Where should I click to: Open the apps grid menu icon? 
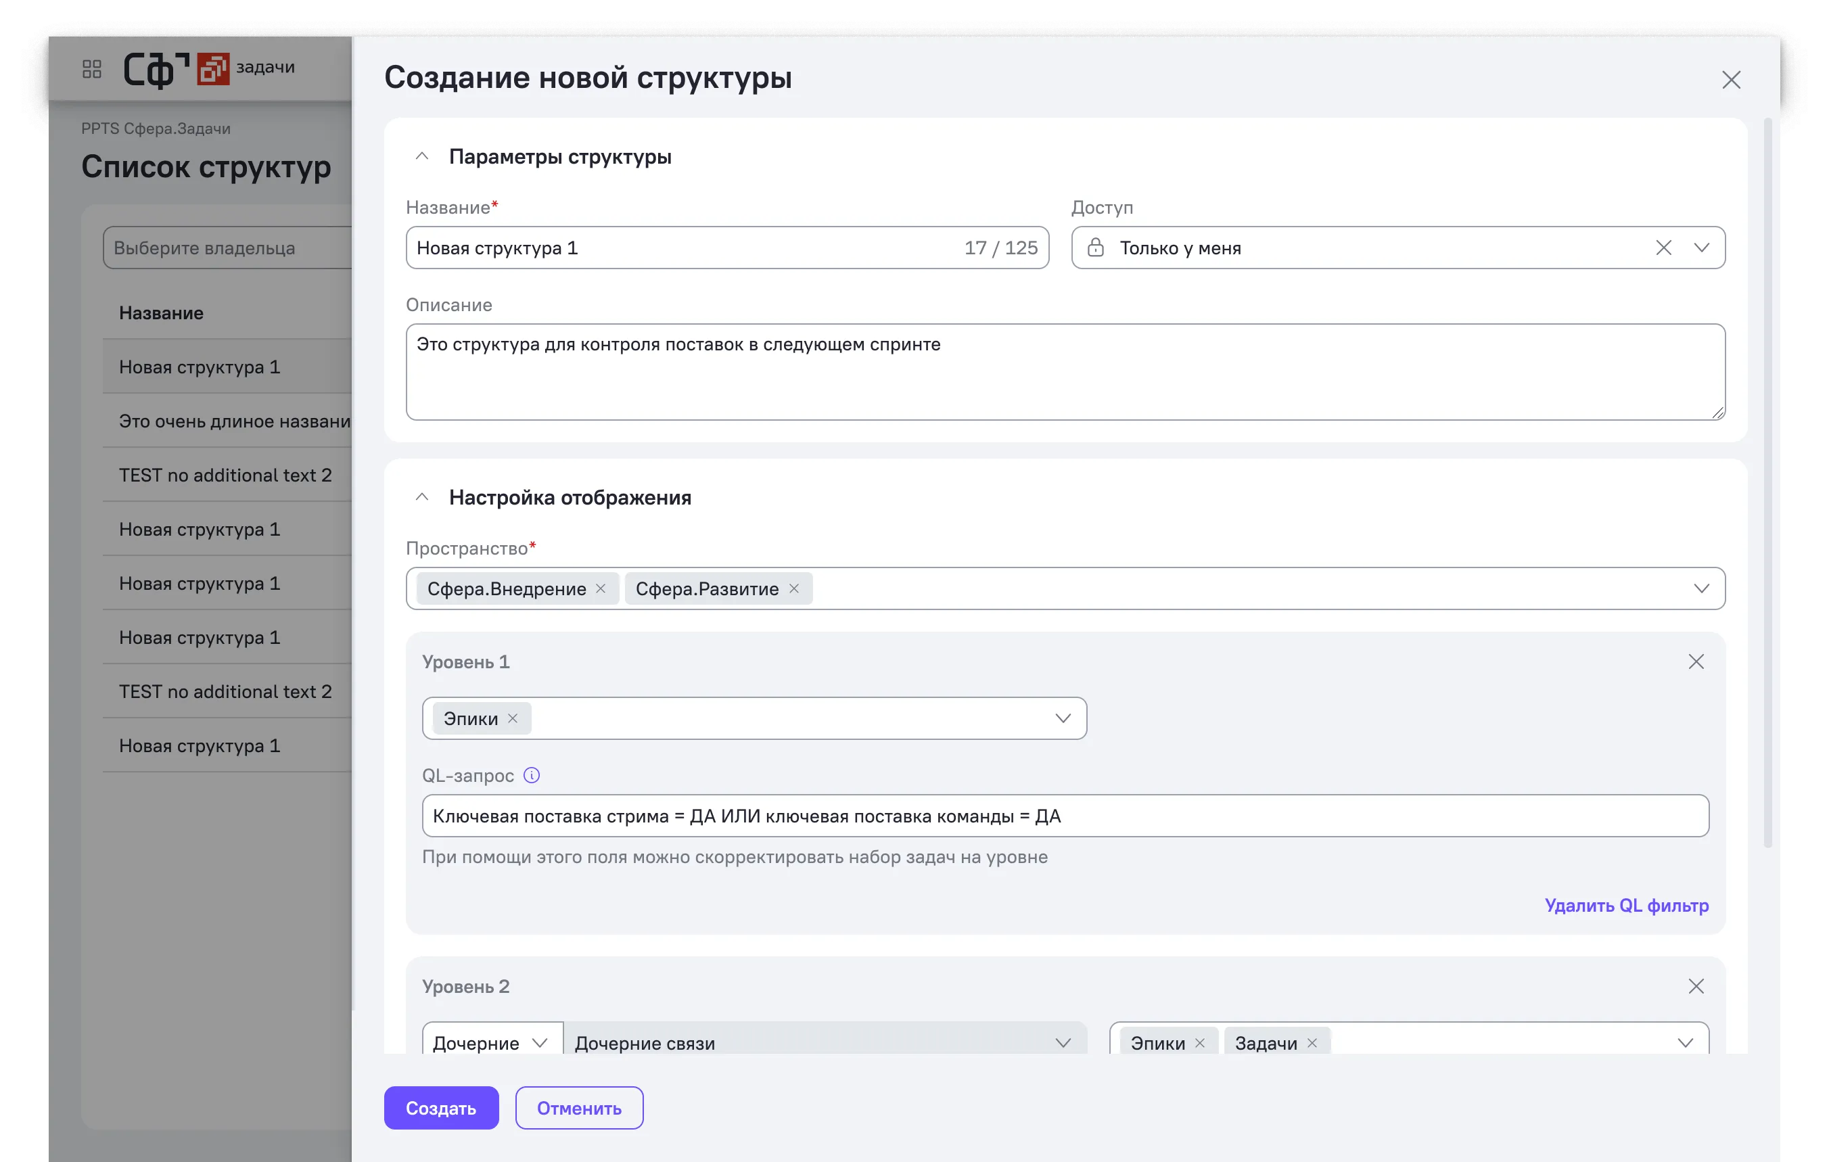coord(92,69)
